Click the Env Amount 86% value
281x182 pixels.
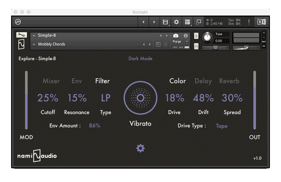(x=95, y=125)
